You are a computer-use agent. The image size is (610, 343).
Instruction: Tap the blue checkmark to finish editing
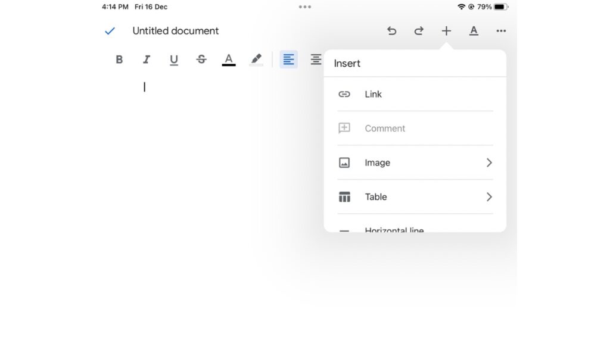pyautogui.click(x=110, y=31)
